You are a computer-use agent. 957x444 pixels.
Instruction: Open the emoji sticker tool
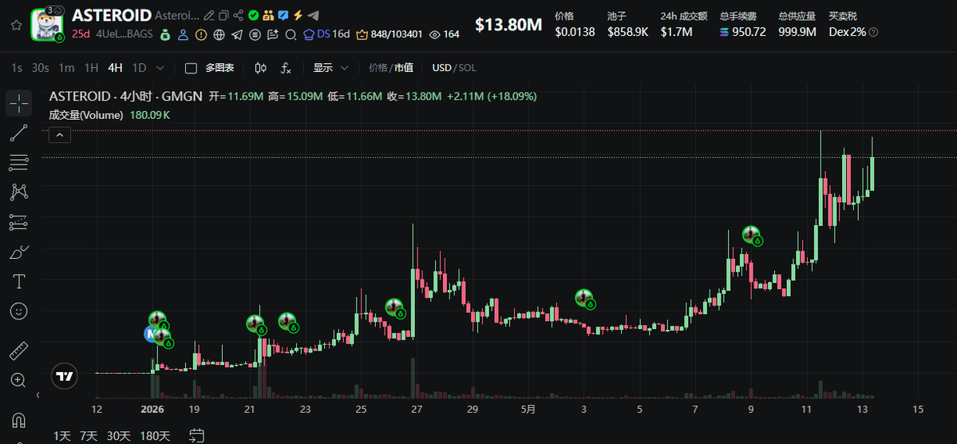(19, 311)
